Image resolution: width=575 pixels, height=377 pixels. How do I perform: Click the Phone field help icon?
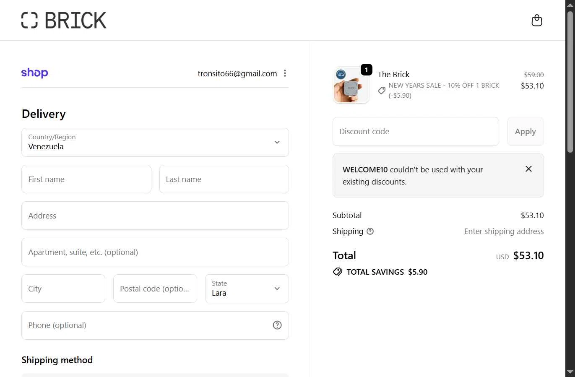click(277, 325)
